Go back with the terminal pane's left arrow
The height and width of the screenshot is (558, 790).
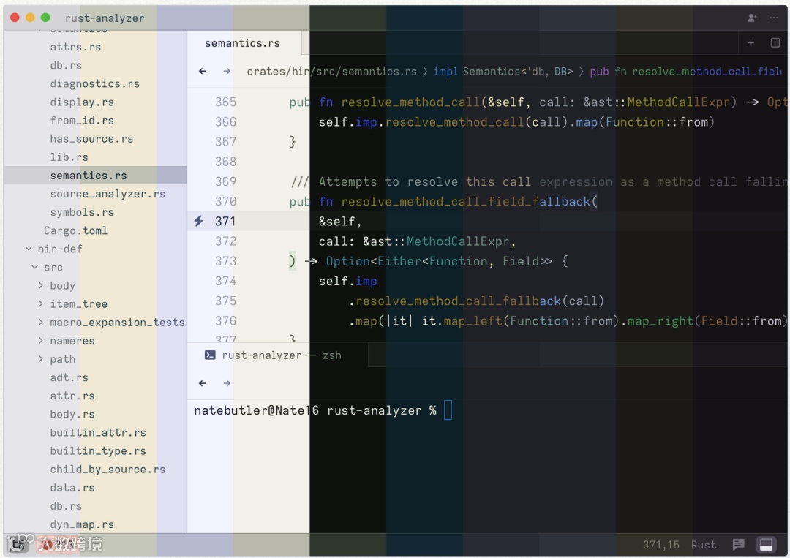[x=203, y=383]
